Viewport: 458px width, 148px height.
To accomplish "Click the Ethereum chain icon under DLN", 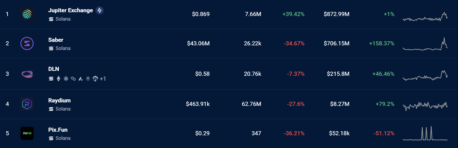I will [x=58, y=79].
